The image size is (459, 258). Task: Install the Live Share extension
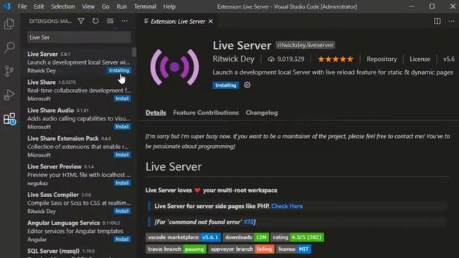pyautogui.click(x=122, y=99)
